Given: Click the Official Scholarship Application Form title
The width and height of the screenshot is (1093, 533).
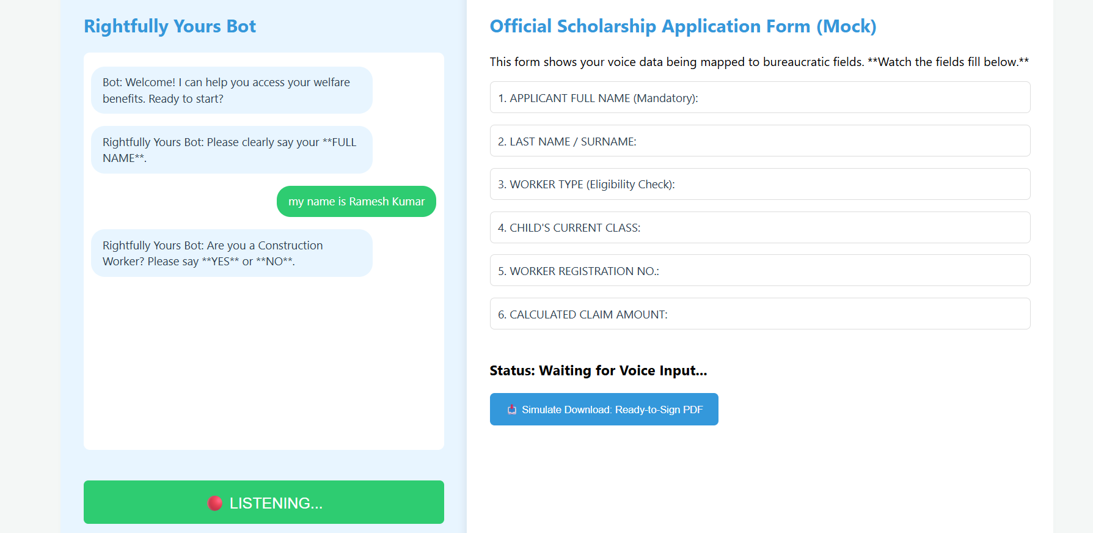Looking at the screenshot, I should [x=682, y=26].
